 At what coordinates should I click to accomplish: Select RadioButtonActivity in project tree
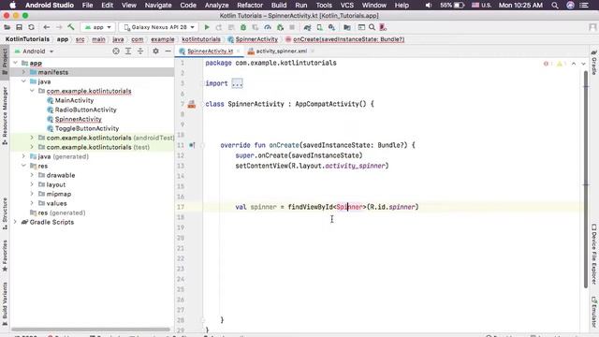(x=85, y=110)
